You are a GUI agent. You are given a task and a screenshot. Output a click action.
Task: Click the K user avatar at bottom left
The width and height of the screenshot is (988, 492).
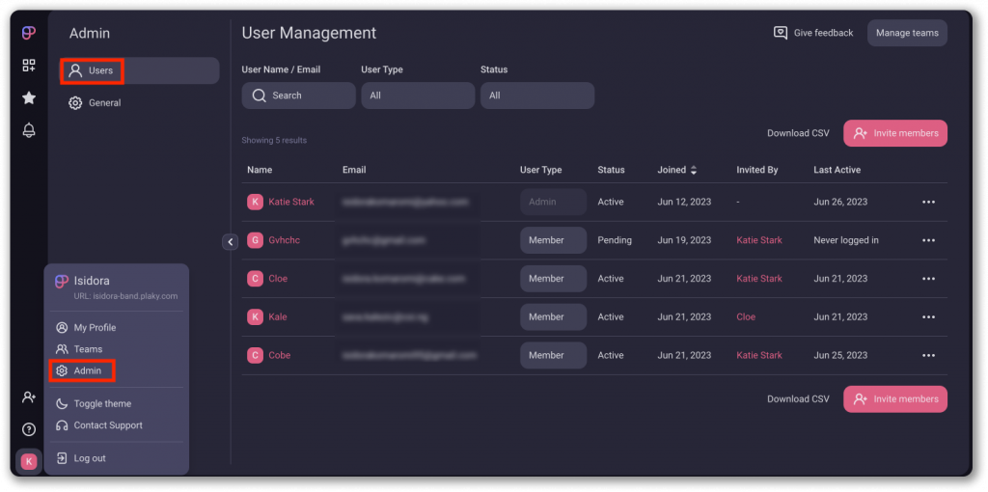(29, 462)
